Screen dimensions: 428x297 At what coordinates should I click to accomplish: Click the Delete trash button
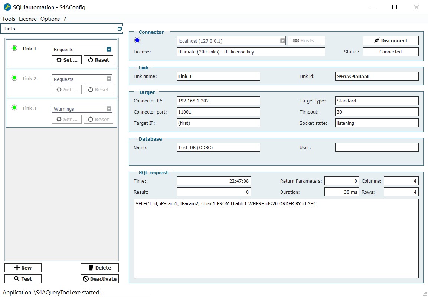click(99, 268)
